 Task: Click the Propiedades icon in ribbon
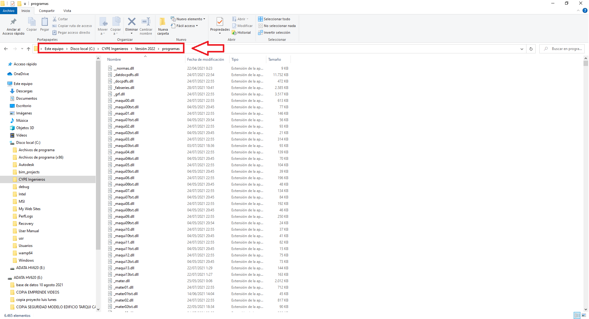(220, 22)
